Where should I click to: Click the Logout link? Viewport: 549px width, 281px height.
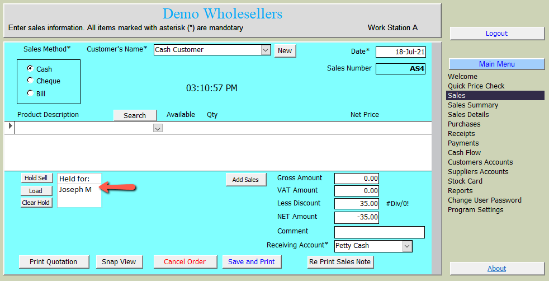pyautogui.click(x=496, y=34)
